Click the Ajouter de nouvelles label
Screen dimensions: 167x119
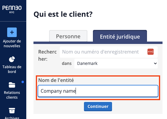click(12, 44)
